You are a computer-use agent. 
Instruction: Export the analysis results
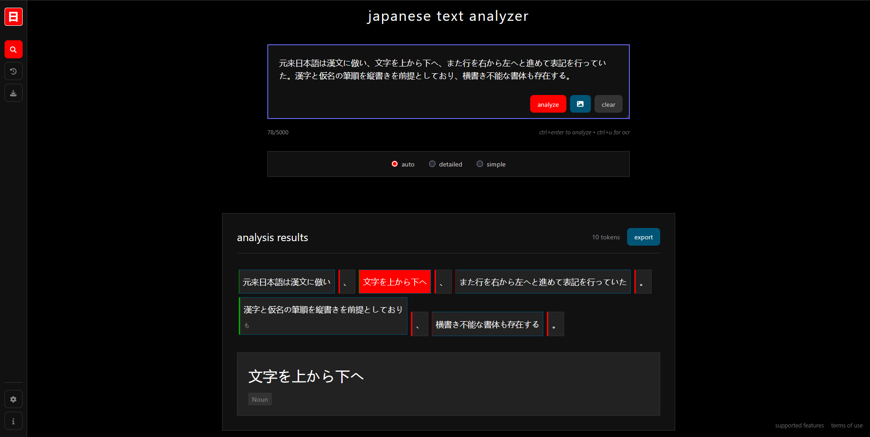(x=643, y=237)
